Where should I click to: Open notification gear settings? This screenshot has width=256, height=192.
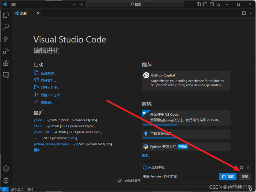[x=241, y=167]
